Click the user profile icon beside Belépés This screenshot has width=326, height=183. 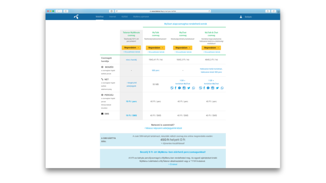point(241,17)
